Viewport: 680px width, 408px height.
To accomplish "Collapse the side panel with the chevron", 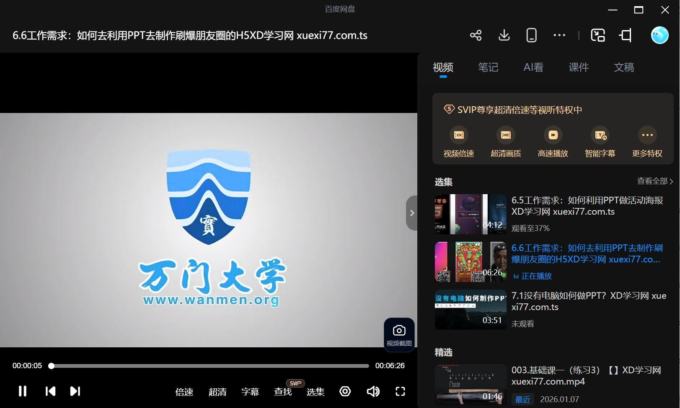I will [x=412, y=213].
